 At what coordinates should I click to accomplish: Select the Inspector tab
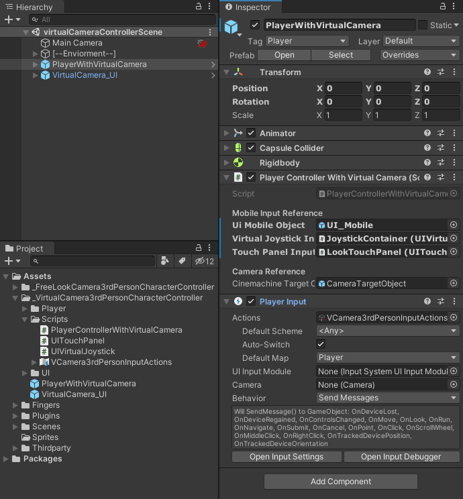[249, 7]
